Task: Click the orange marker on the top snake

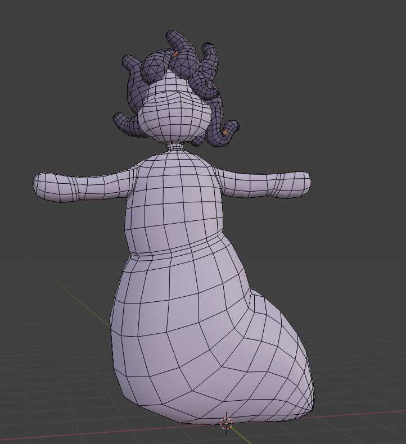Action: coord(175,54)
